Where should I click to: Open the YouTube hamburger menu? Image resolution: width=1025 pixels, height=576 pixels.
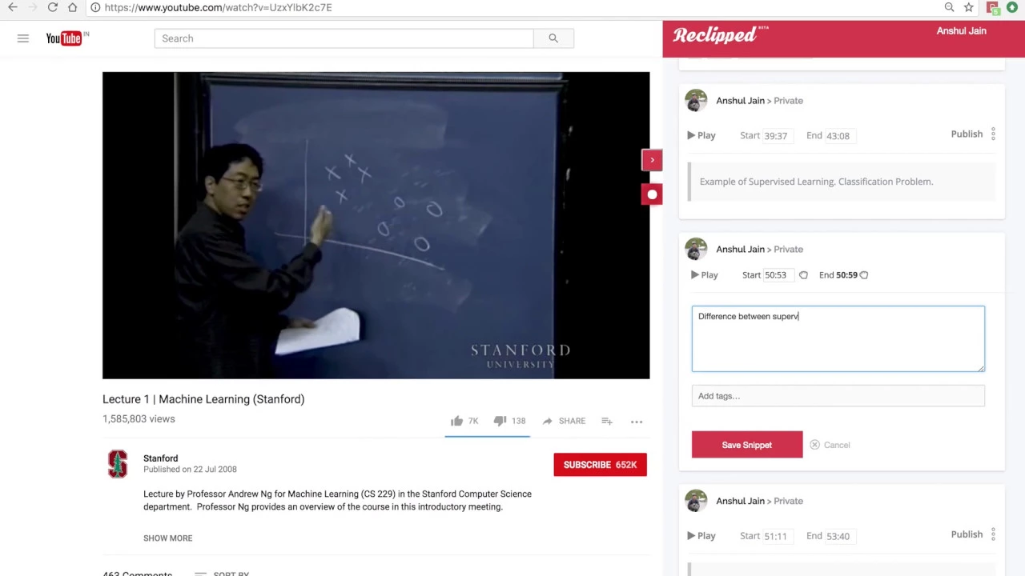(23, 38)
